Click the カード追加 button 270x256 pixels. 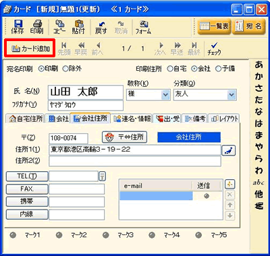coord(30,49)
